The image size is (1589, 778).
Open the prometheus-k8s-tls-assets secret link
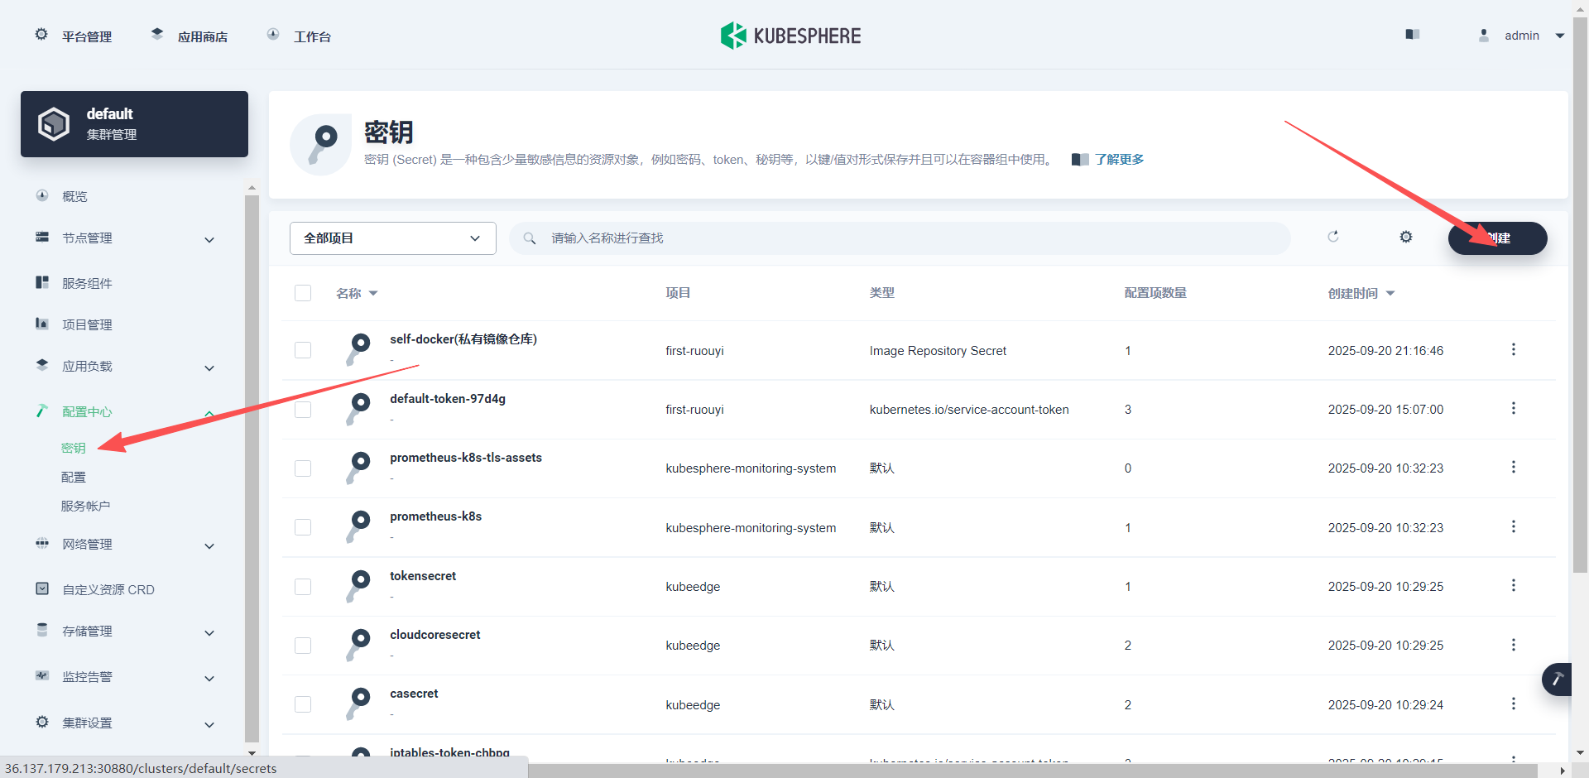(x=466, y=458)
